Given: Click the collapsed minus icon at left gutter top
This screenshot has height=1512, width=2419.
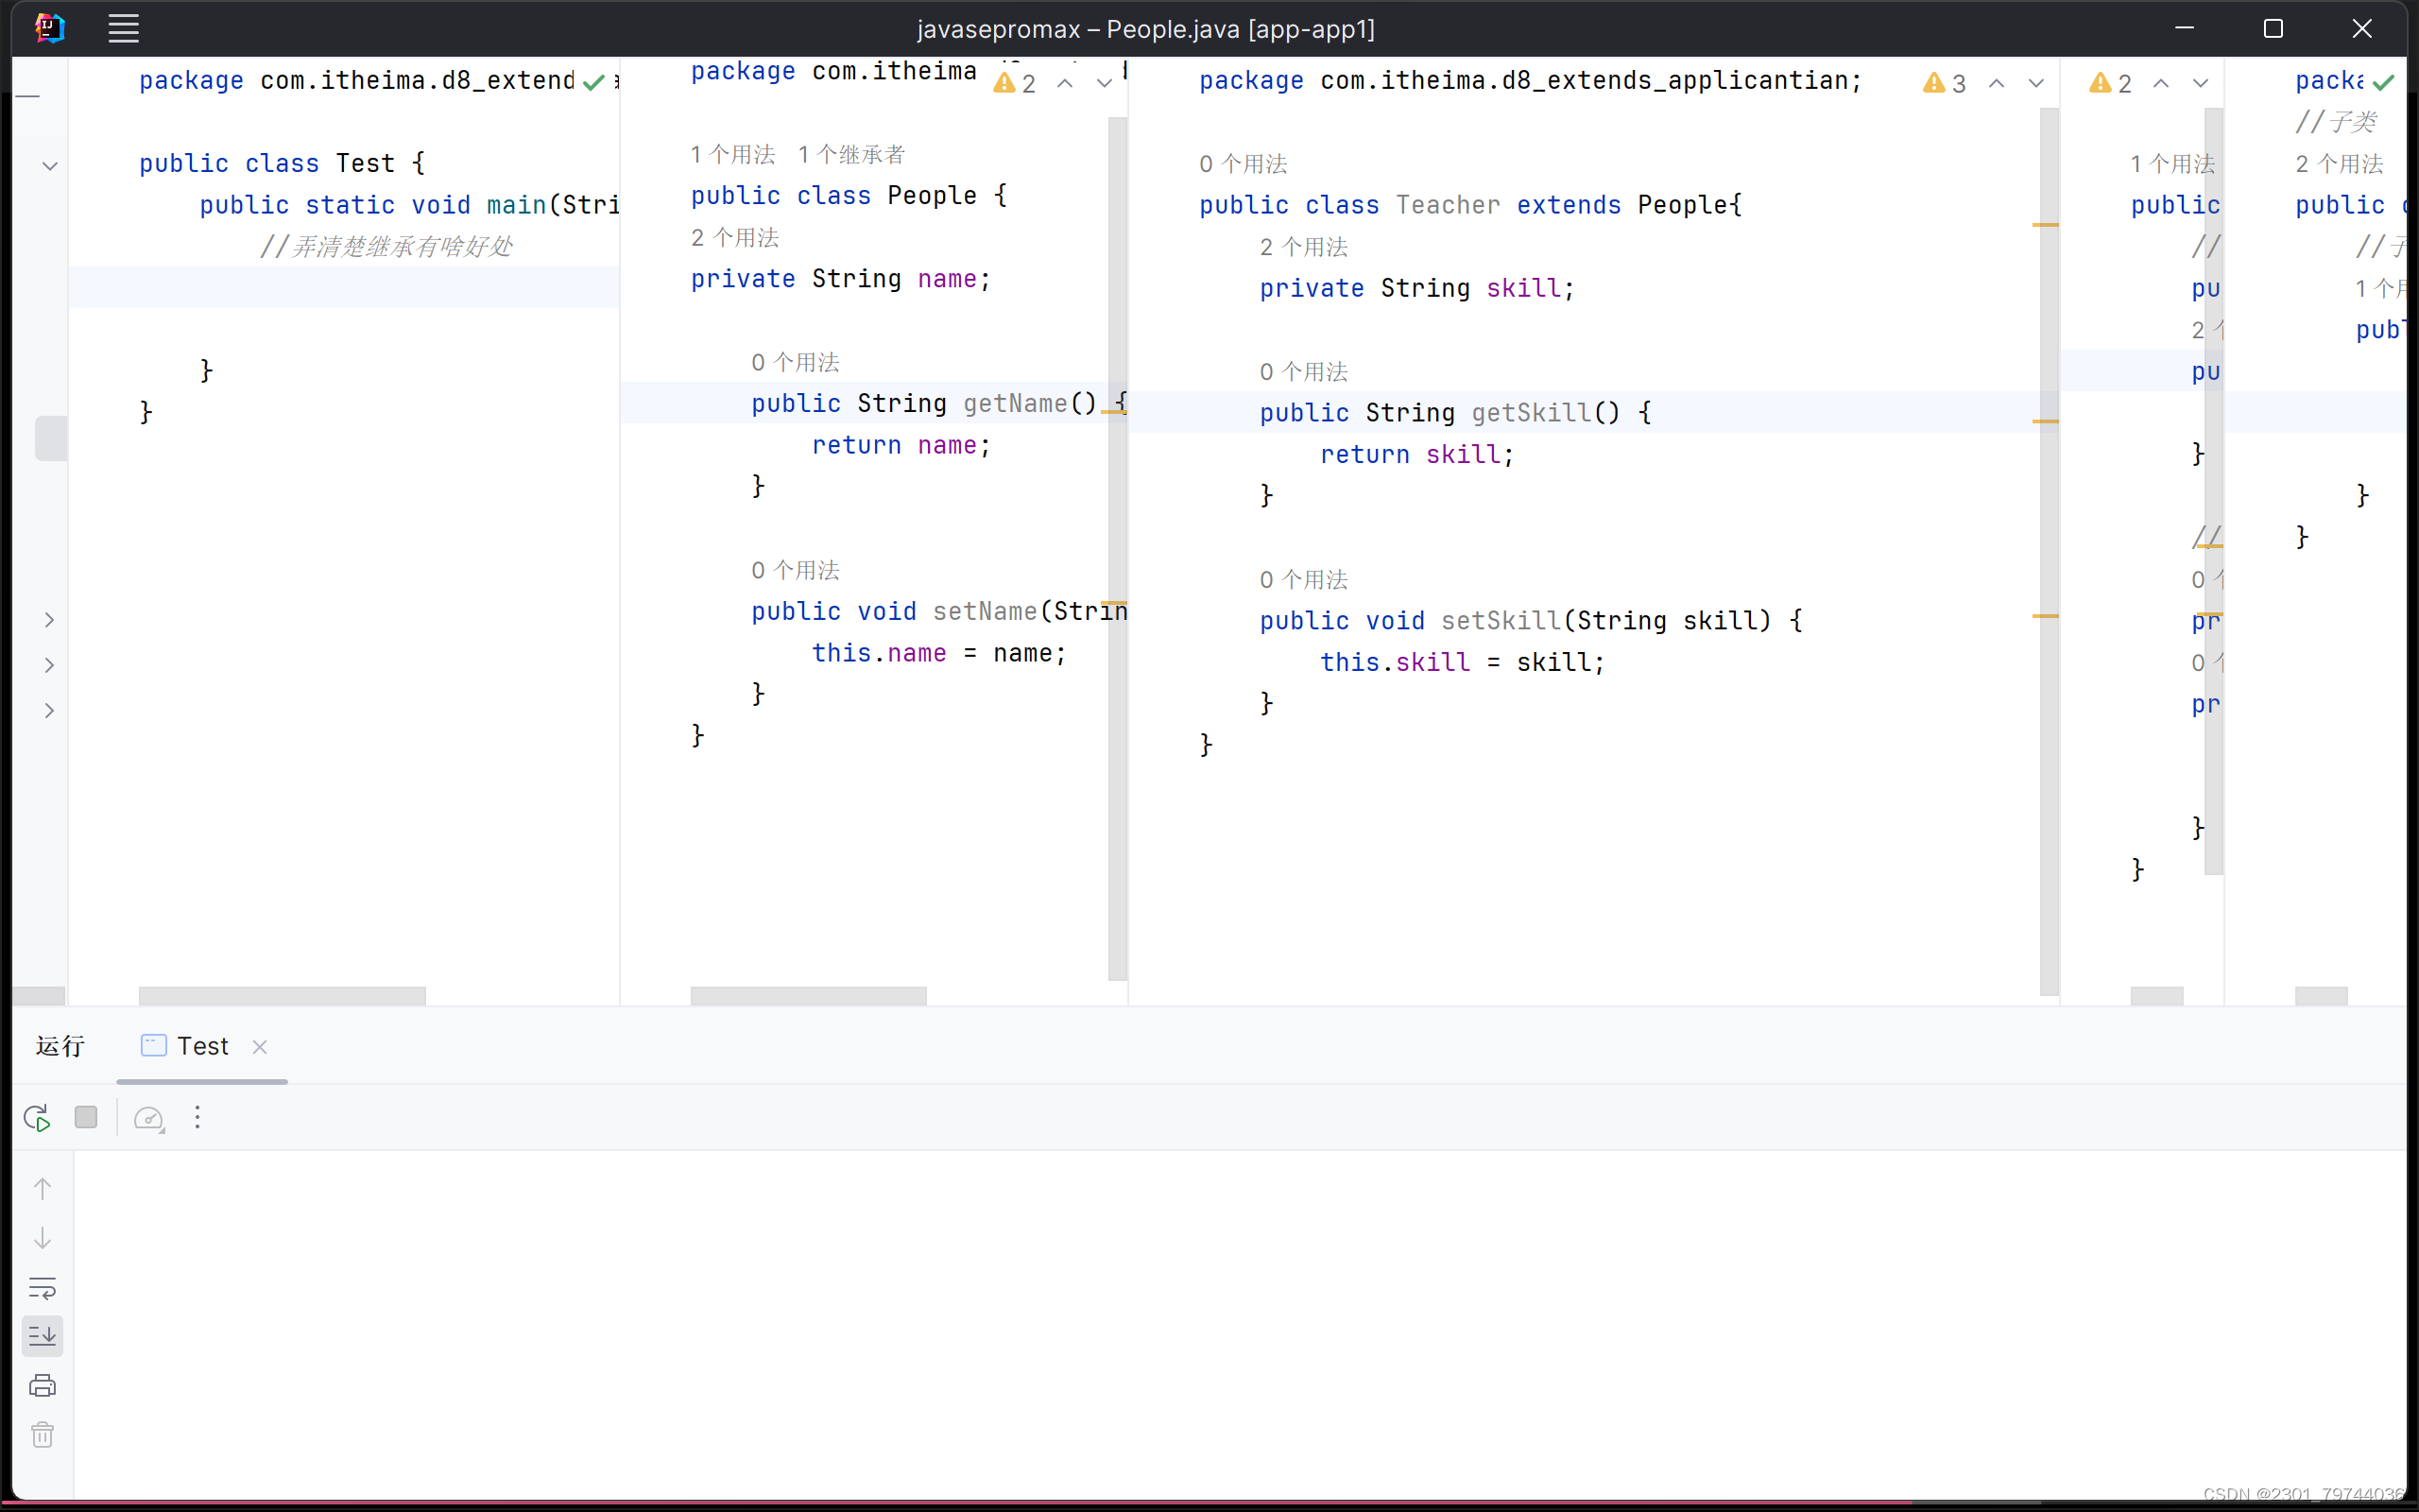Looking at the screenshot, I should coord(28,96).
